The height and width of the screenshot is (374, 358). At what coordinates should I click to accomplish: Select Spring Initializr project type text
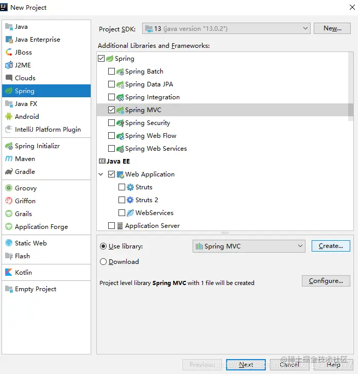pos(37,146)
